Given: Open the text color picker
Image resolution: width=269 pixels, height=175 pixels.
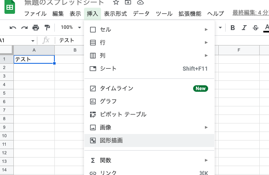Looking at the screenshot, I should pos(267,28).
